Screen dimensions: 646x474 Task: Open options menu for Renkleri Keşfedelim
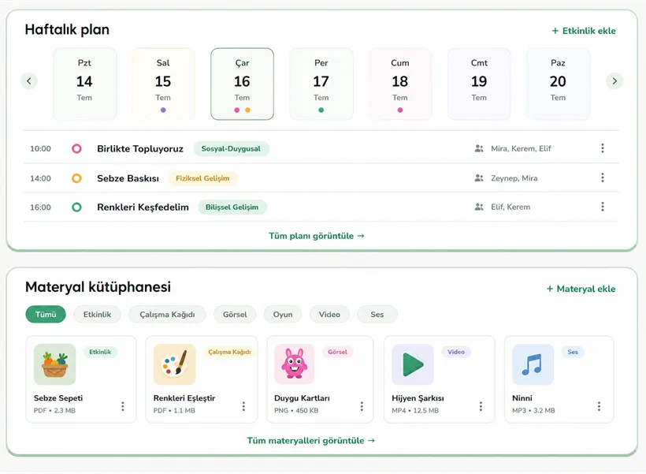603,207
